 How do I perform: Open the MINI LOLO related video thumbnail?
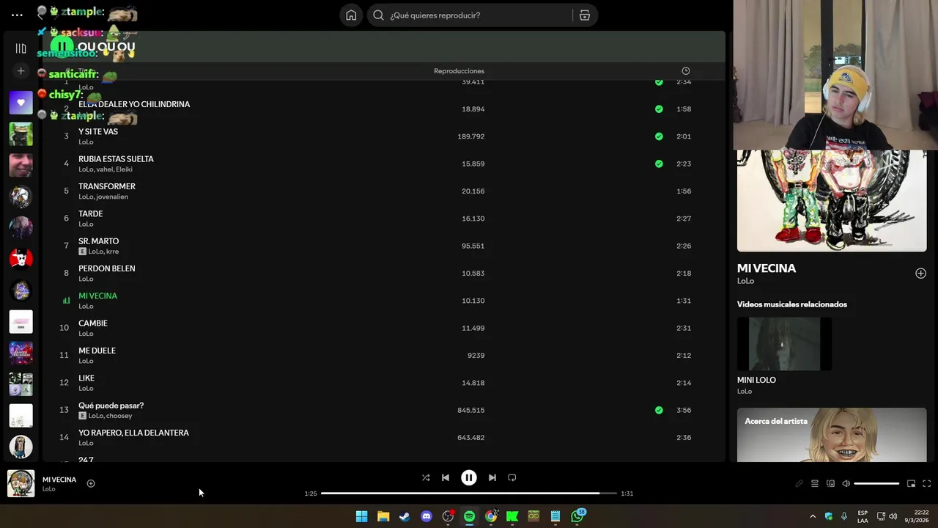tap(784, 344)
